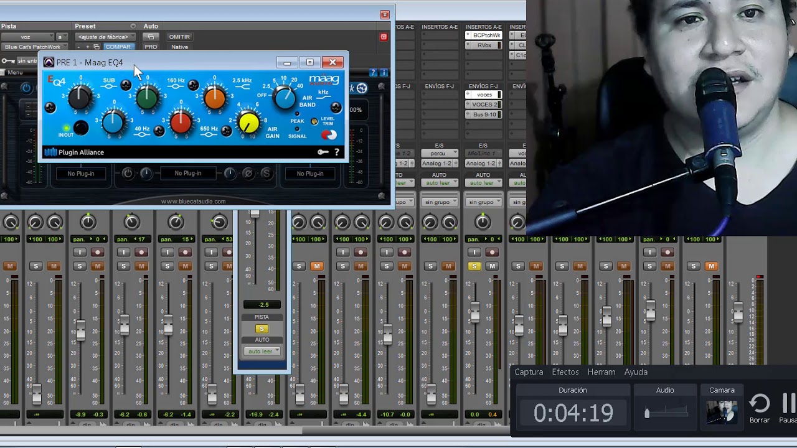This screenshot has width=797, height=448.
Task: Open the 'ajuste de fábrica' preset dropdown
Action: pos(105,37)
